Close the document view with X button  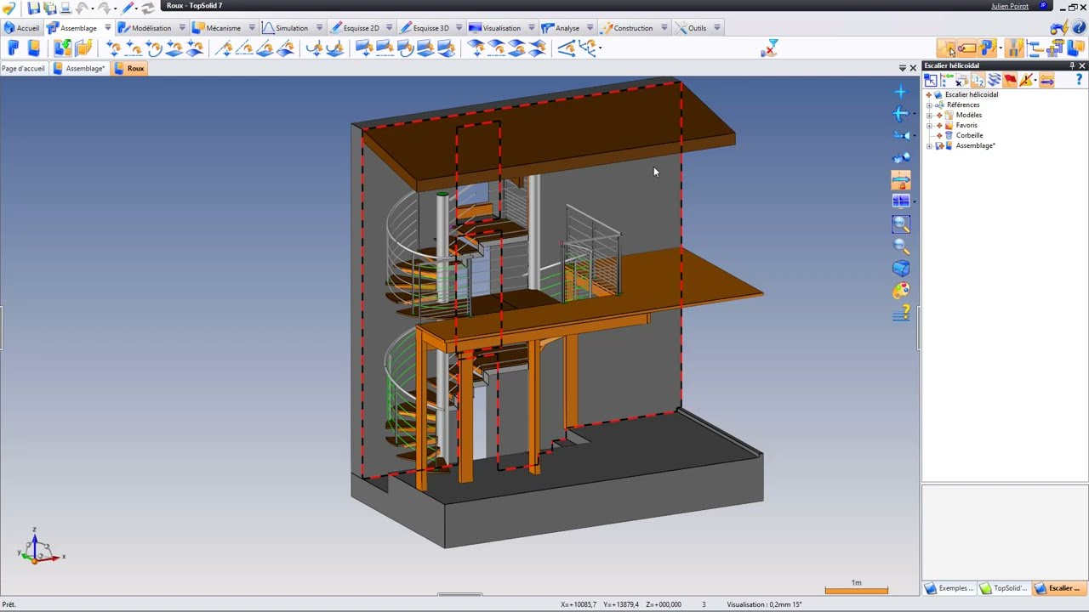pos(913,68)
